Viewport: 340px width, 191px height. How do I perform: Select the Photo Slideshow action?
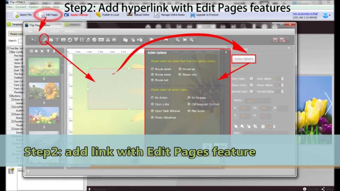coord(152,118)
